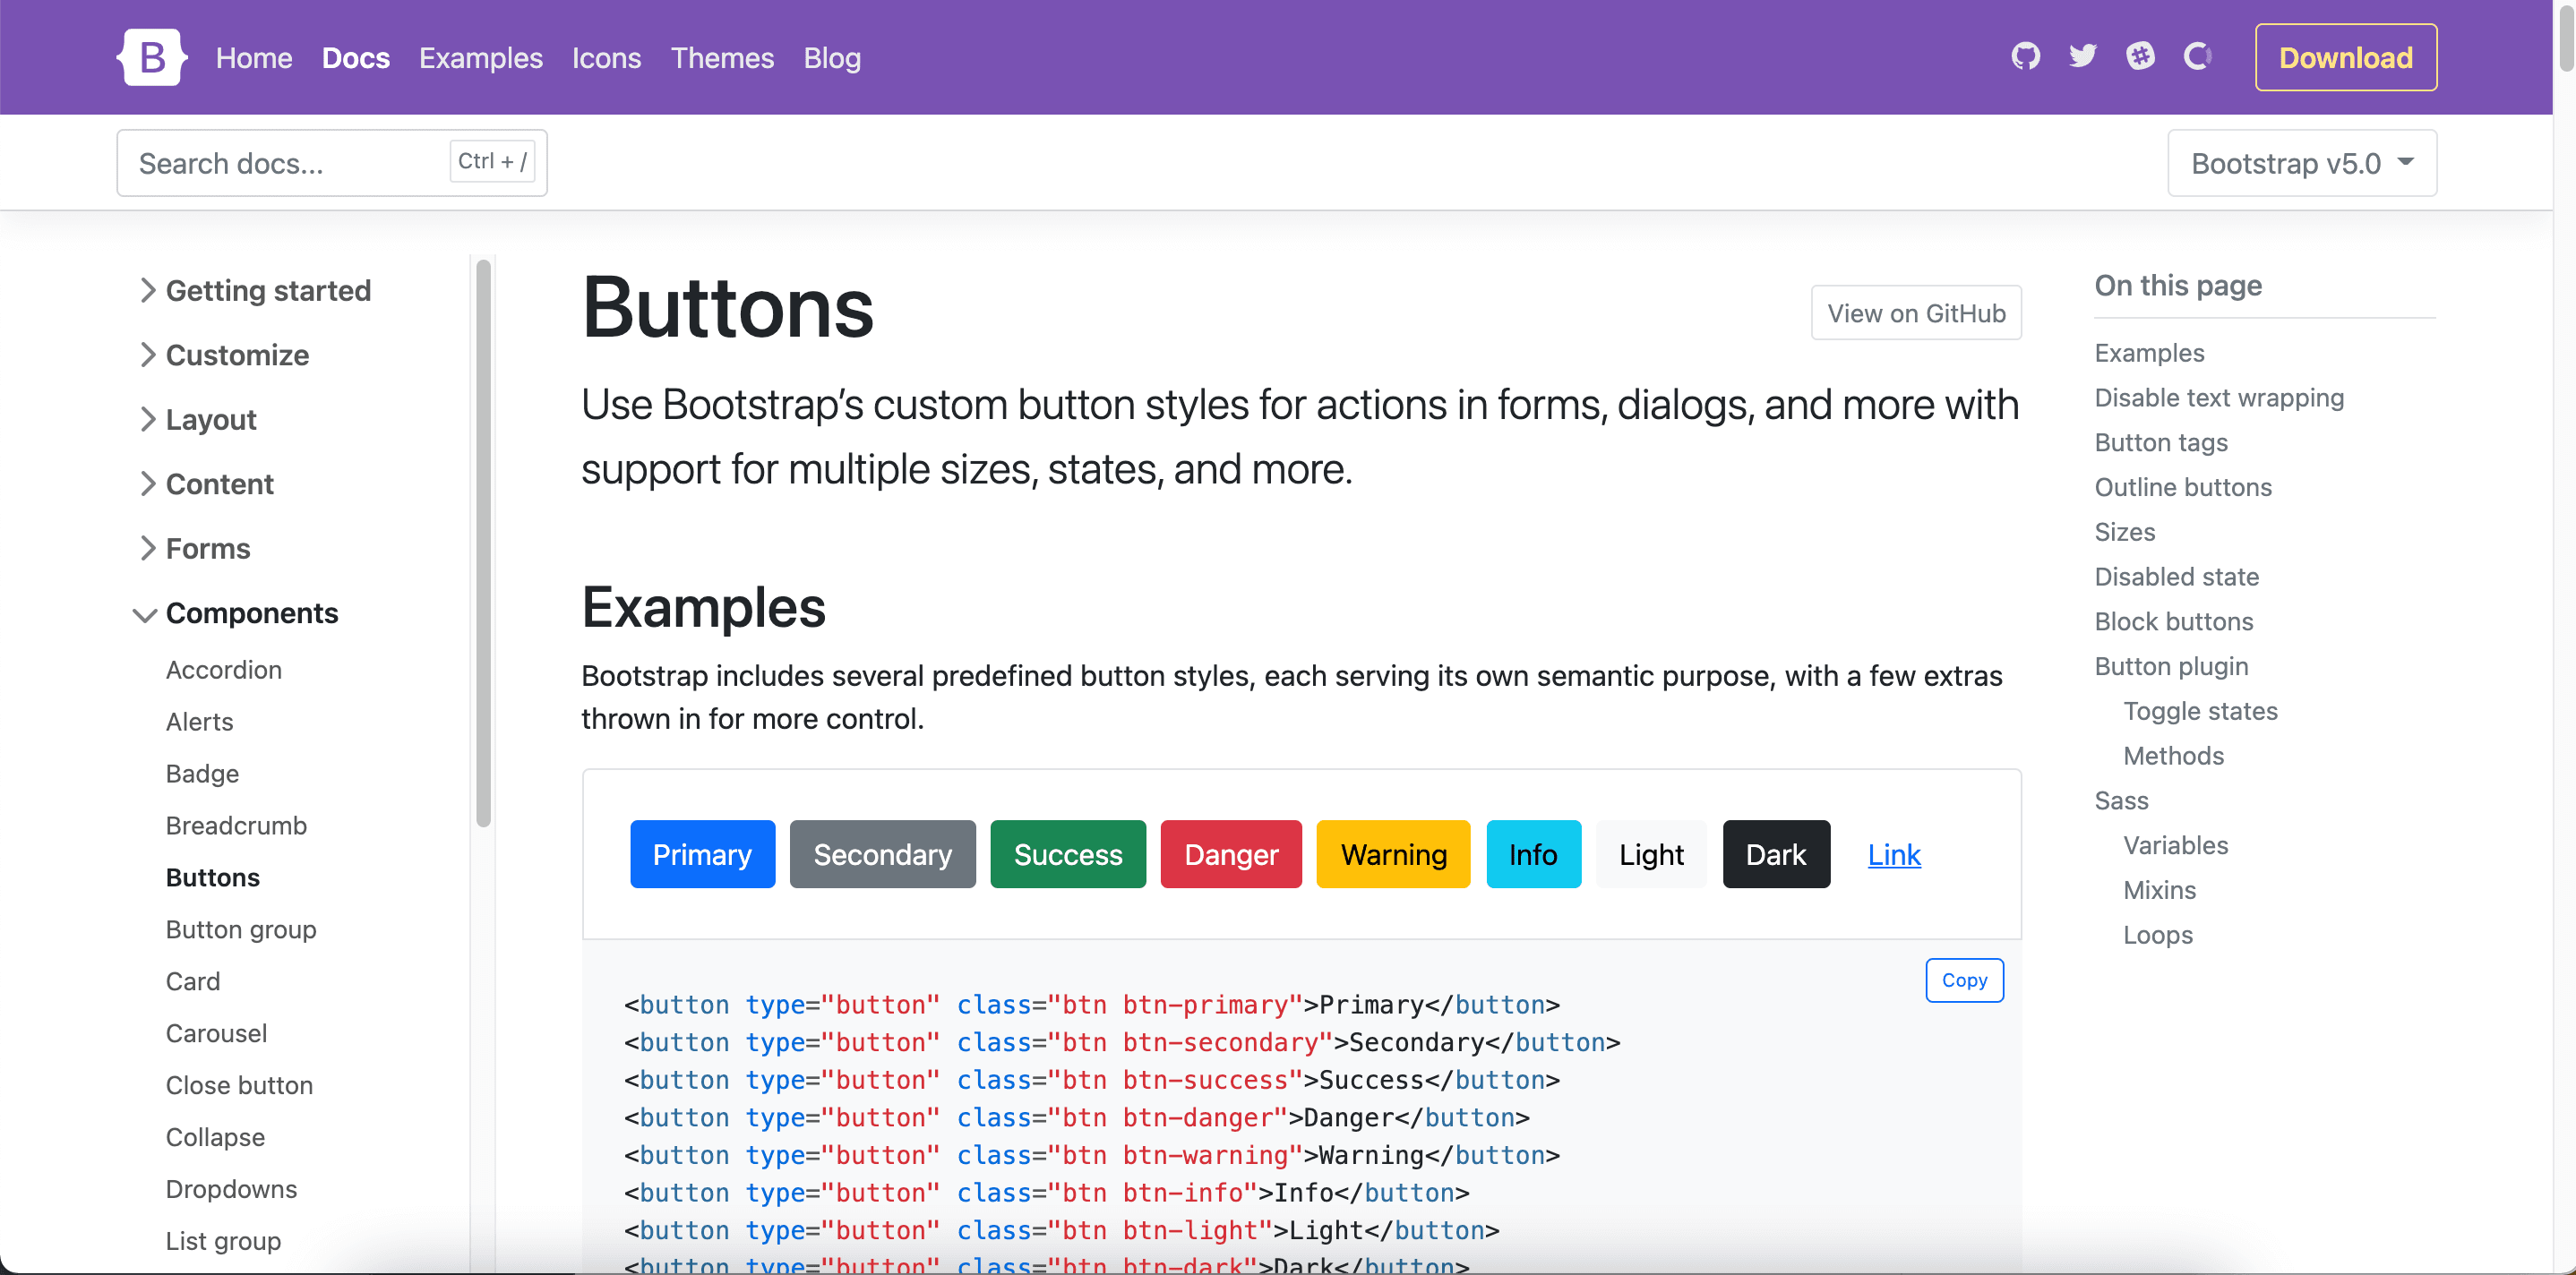The height and width of the screenshot is (1275, 2576).
Task: Focus the Search docs field
Action: click(332, 163)
